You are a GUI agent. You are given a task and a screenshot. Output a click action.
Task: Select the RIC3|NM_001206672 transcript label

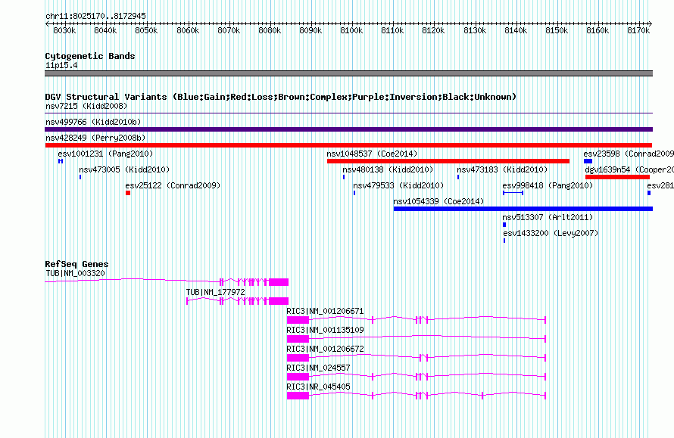click(325, 349)
